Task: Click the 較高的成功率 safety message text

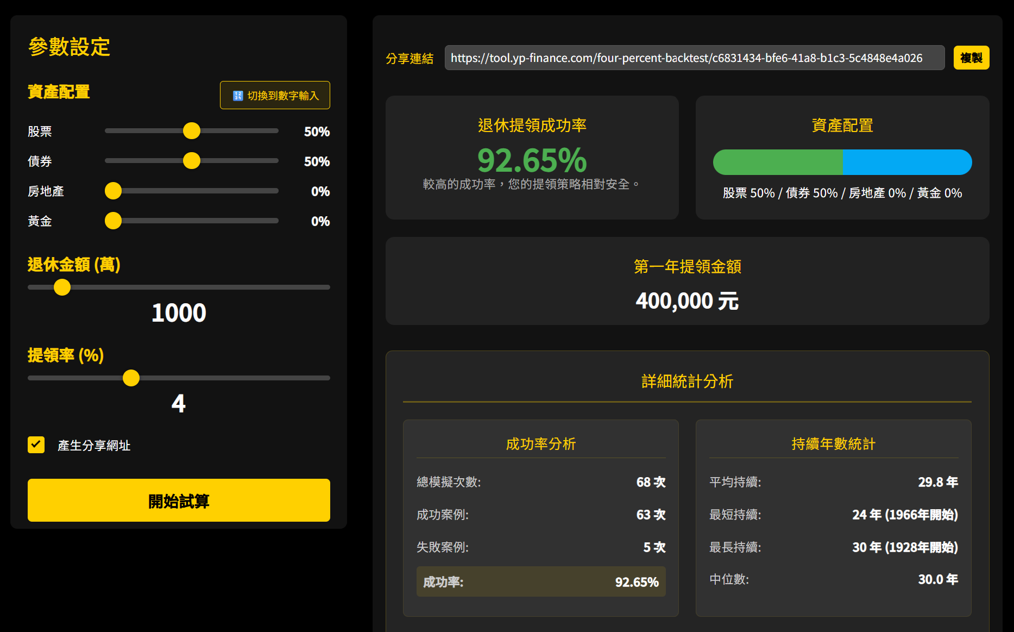Action: tap(532, 184)
